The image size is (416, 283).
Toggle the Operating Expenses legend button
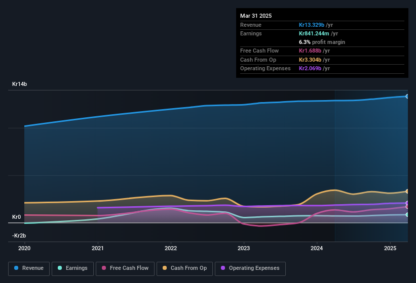coord(250,268)
